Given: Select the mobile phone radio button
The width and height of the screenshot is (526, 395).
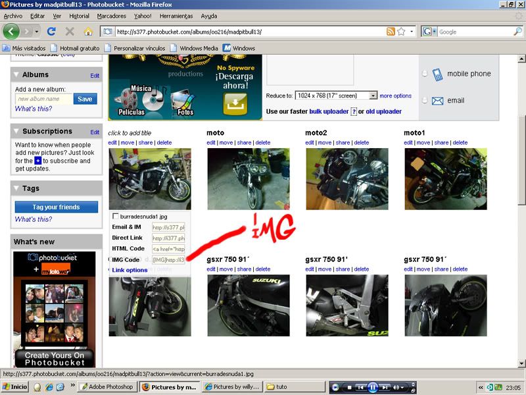Looking at the screenshot, I should [x=424, y=74].
